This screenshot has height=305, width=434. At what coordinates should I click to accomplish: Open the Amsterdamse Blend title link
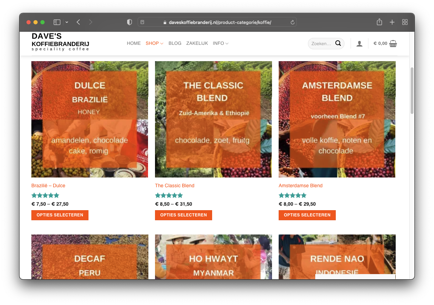click(x=301, y=186)
